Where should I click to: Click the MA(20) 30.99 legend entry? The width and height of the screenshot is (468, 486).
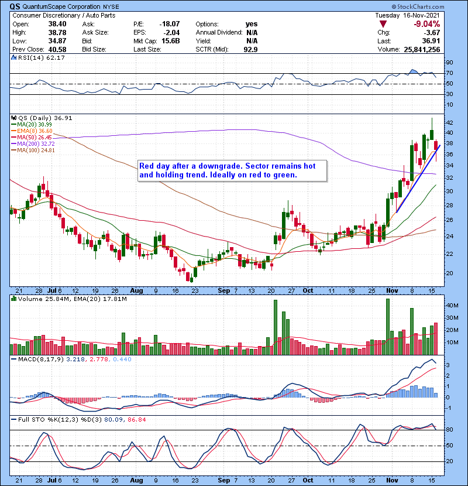[32, 124]
